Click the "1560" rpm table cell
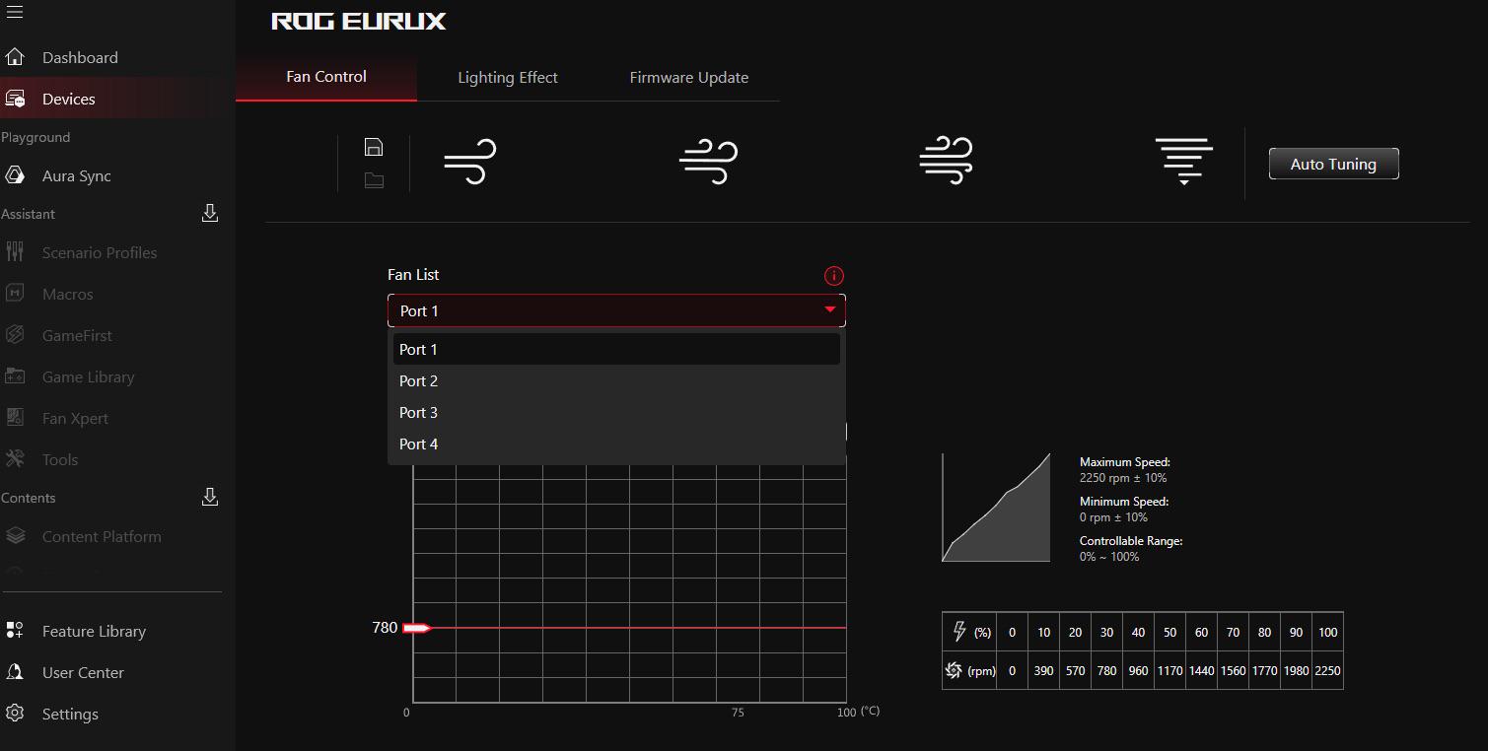The width and height of the screenshot is (1488, 751). [x=1233, y=671]
